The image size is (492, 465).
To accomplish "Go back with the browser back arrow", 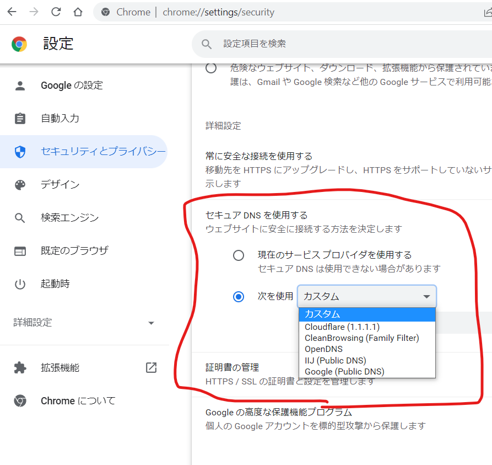I will (12, 12).
